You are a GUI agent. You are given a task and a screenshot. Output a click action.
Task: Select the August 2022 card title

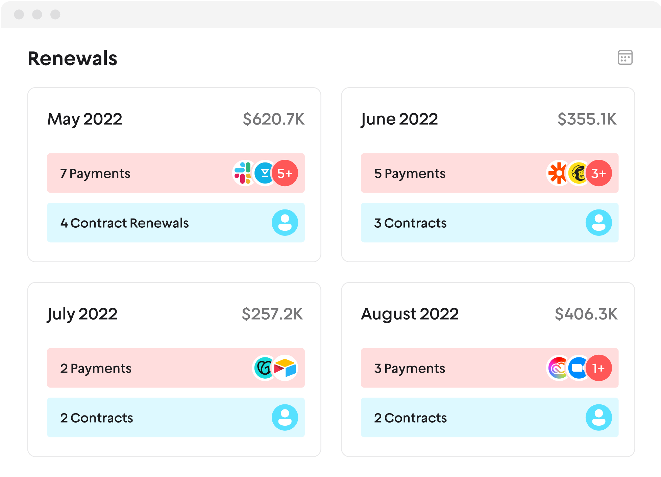(410, 314)
